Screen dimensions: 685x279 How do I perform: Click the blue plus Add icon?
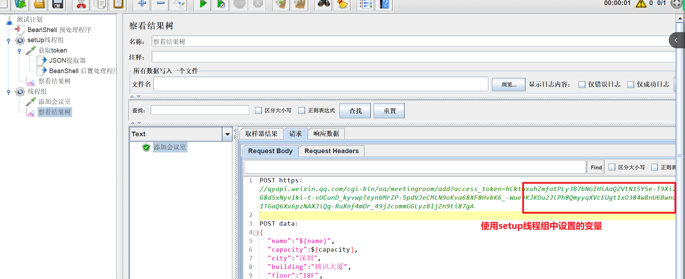pos(142,4)
